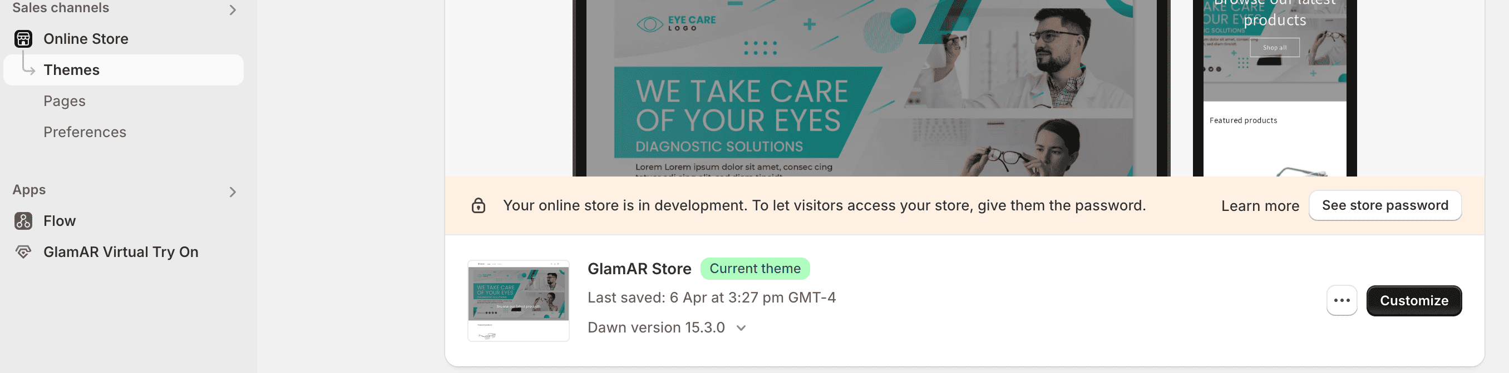Click the Flow app icon
The height and width of the screenshot is (373, 1509).
tap(23, 221)
